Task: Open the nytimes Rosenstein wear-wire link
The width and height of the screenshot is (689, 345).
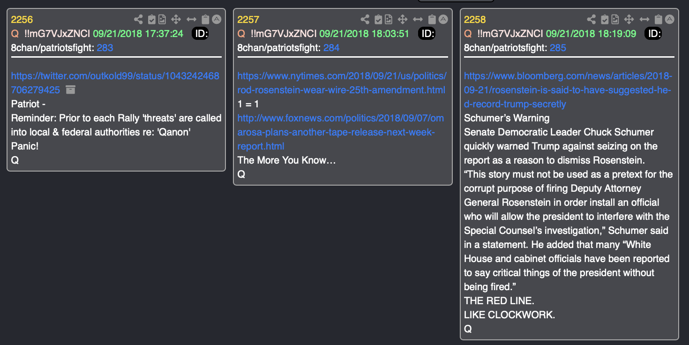Action: pos(342,82)
